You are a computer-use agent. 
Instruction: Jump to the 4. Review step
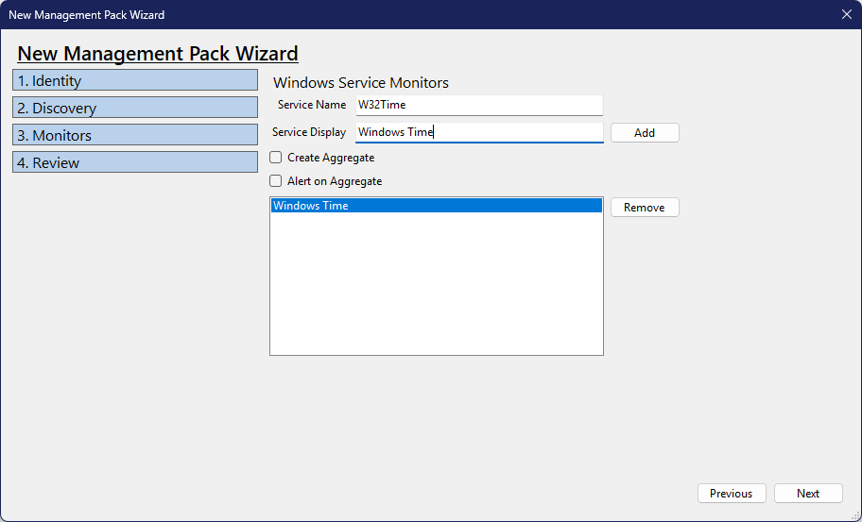(135, 162)
